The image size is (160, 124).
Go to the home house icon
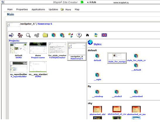87,35
